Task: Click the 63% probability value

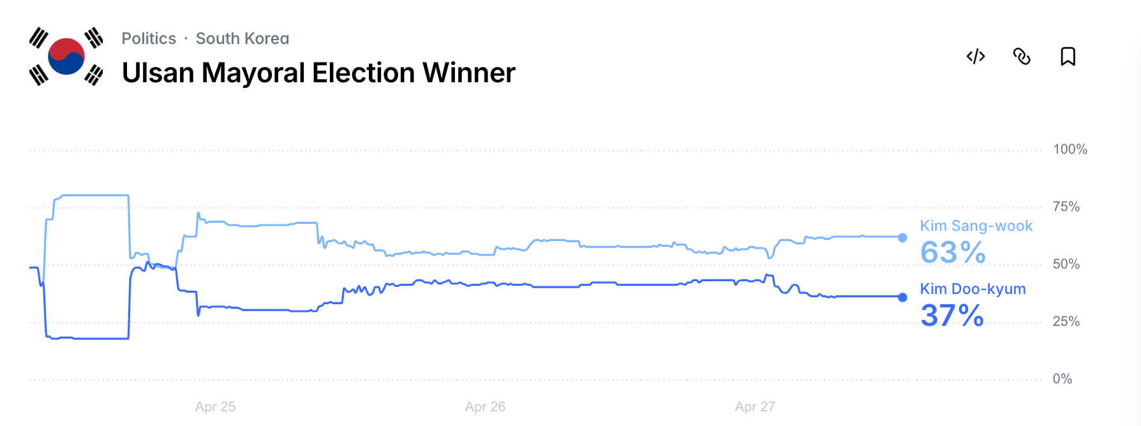Action: pos(953,253)
